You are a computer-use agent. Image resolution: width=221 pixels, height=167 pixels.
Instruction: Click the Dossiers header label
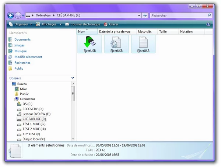15,78
